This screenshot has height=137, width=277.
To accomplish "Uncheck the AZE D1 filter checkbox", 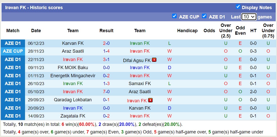I will [204, 16].
